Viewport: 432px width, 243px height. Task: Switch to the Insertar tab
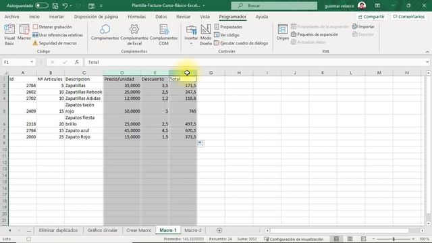tap(57, 16)
